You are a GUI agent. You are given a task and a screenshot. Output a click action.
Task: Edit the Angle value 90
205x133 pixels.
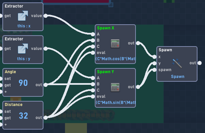coord(23,83)
